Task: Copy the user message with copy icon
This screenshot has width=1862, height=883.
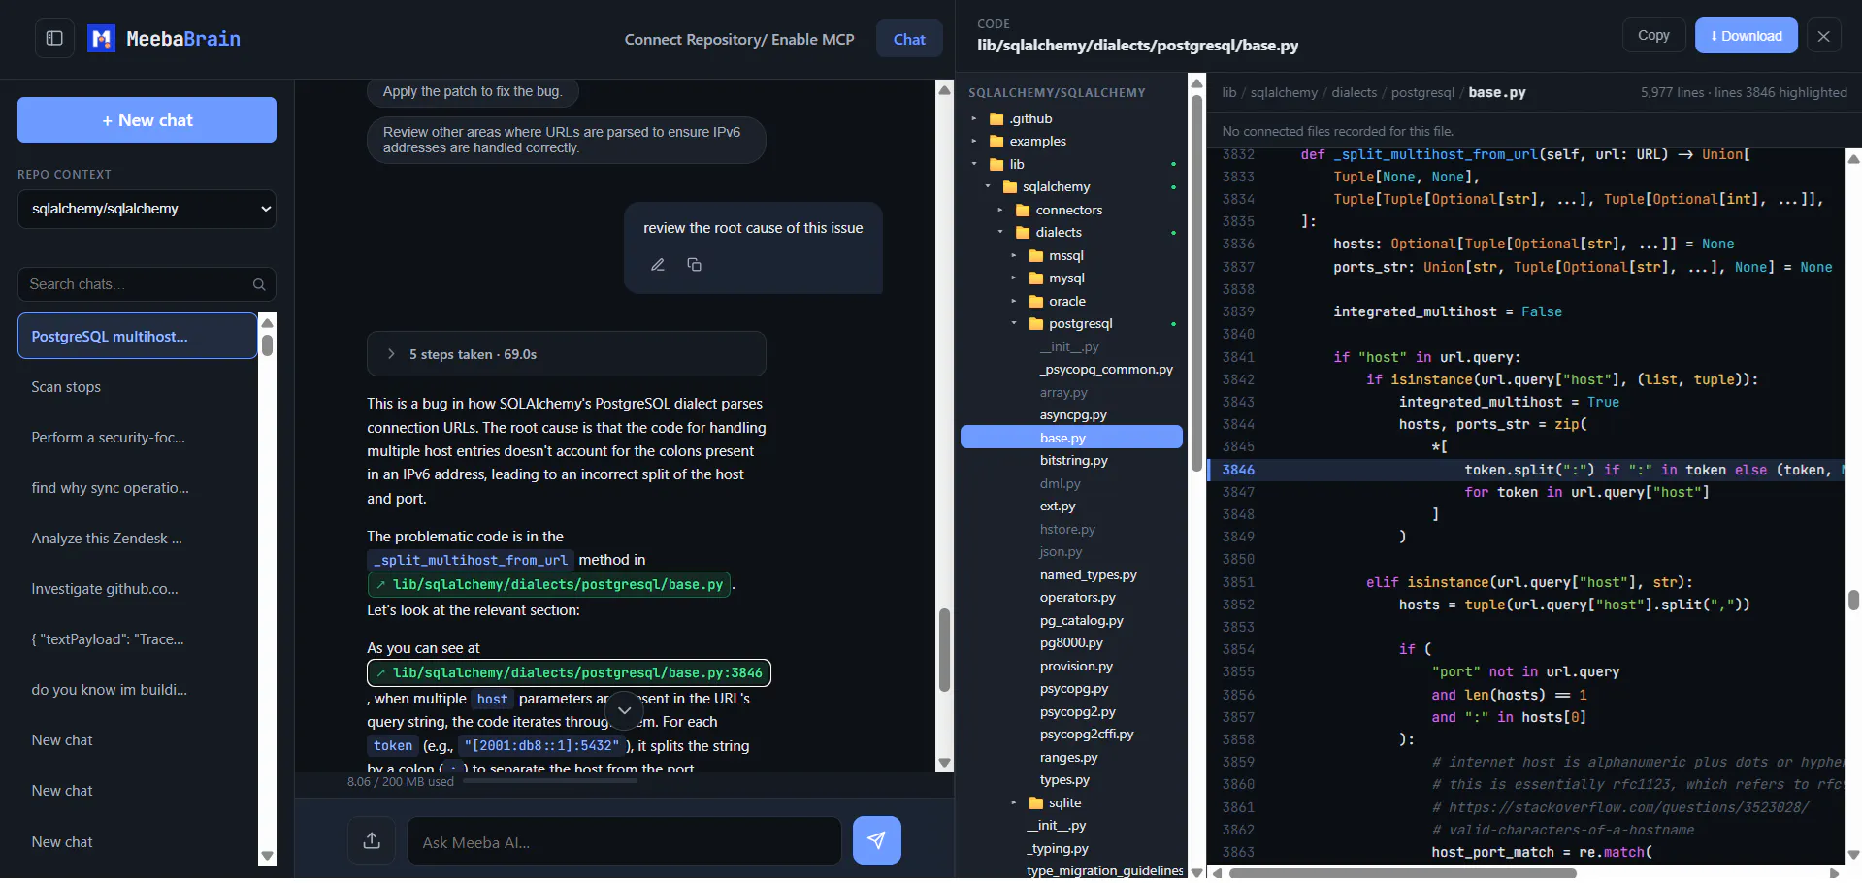Action: [695, 265]
